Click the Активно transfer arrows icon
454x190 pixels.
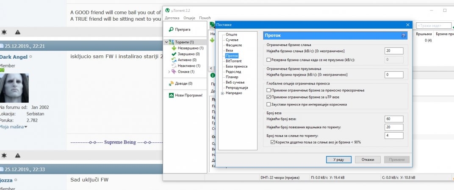[174, 60]
